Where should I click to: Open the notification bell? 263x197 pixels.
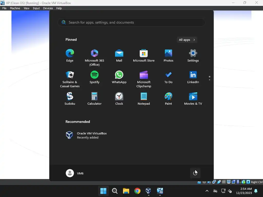256,191
